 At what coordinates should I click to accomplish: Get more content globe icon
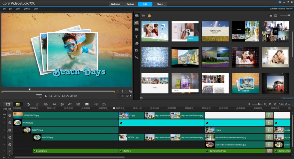tap(149, 16)
